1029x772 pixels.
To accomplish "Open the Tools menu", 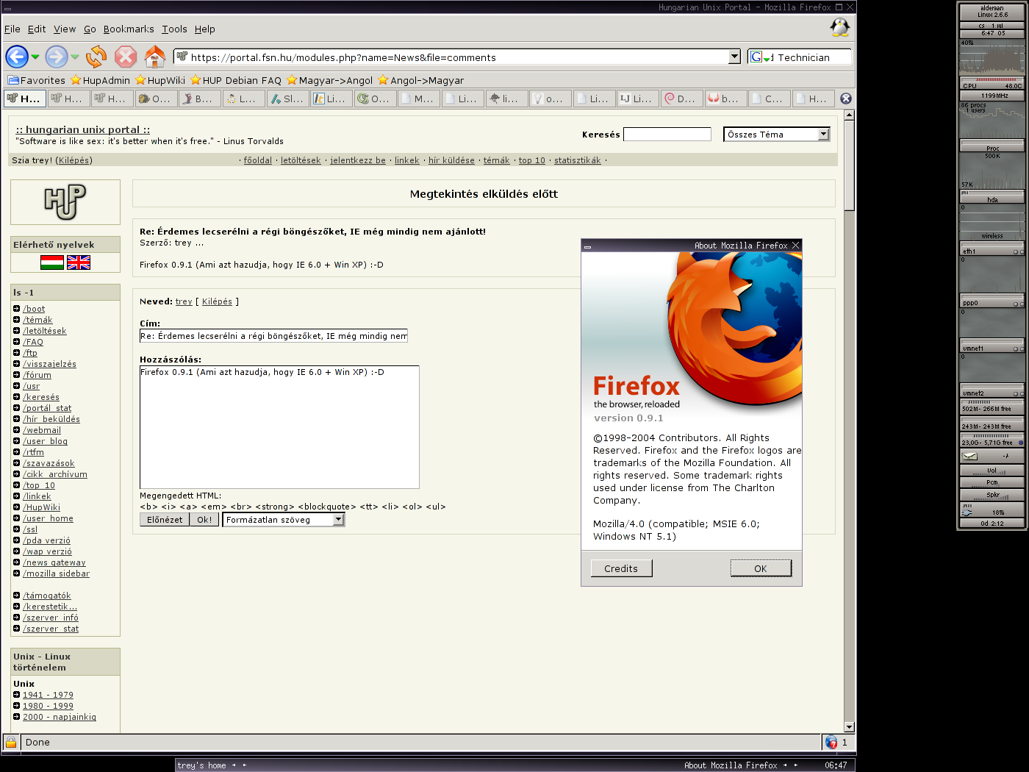I will coord(174,29).
